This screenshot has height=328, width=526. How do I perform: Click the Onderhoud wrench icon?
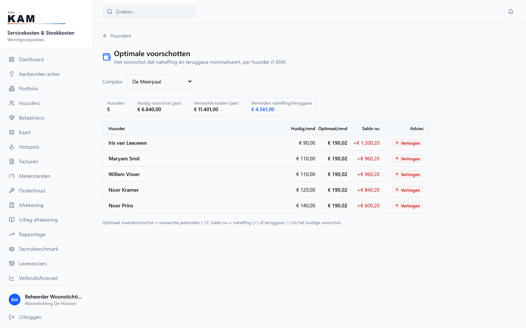tap(12, 191)
